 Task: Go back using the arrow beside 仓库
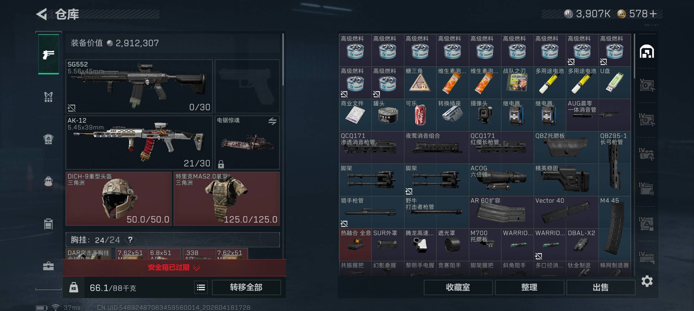coord(42,14)
